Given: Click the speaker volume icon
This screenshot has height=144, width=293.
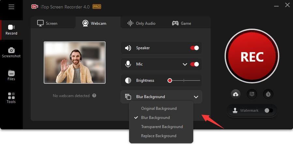Looking at the screenshot, I should tap(128, 48).
